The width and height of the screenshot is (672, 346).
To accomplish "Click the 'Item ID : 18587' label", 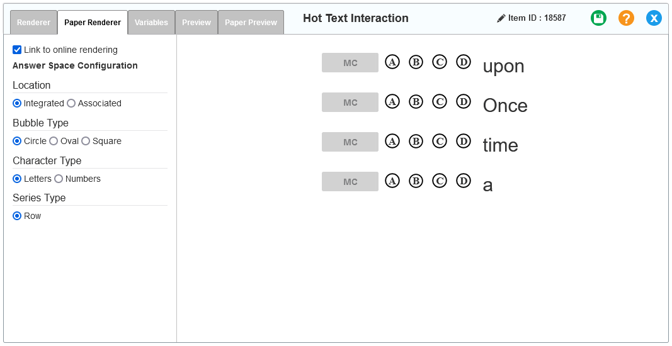I will coord(537,18).
